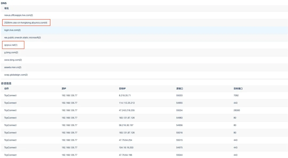Click source port 55044 cell

[179, 155]
